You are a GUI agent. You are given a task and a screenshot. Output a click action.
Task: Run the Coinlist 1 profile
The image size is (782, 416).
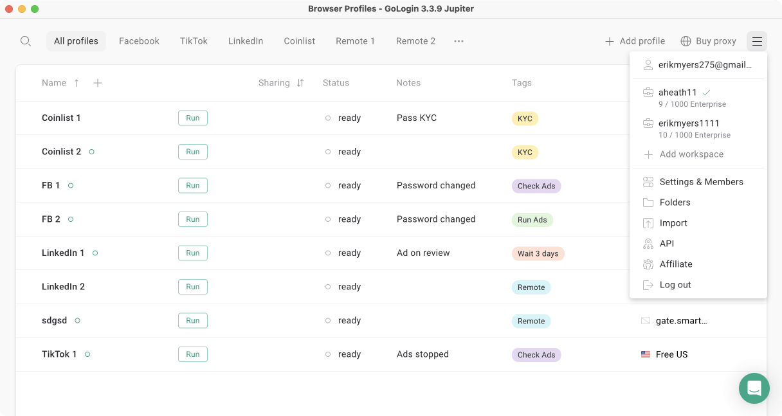pos(193,118)
